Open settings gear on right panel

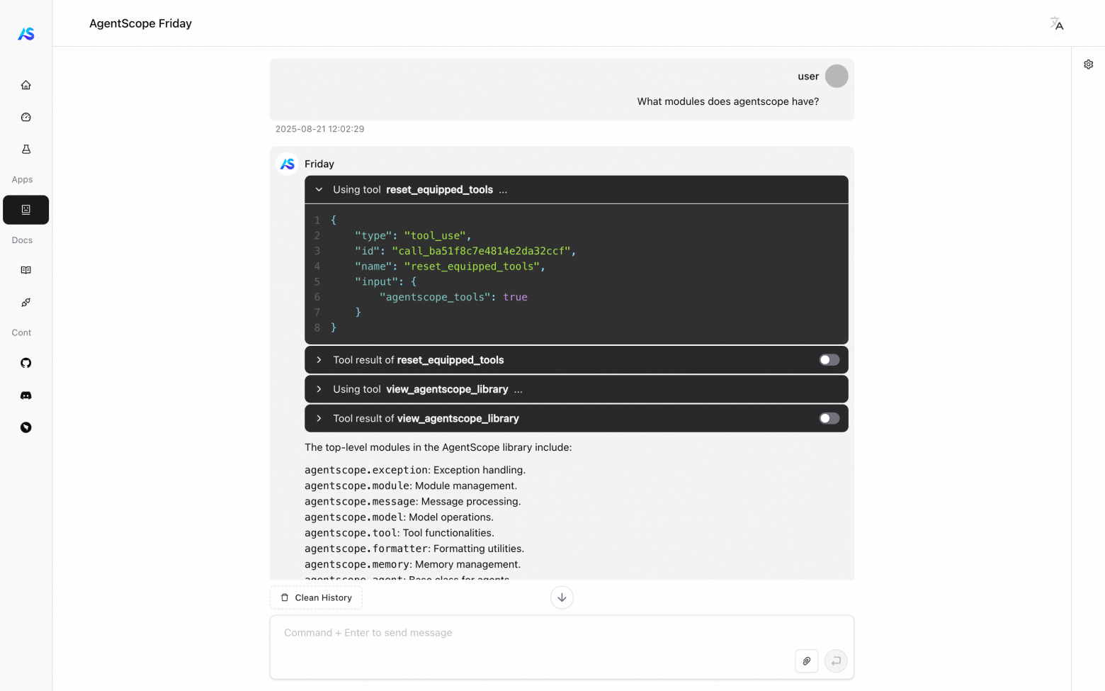1088,64
